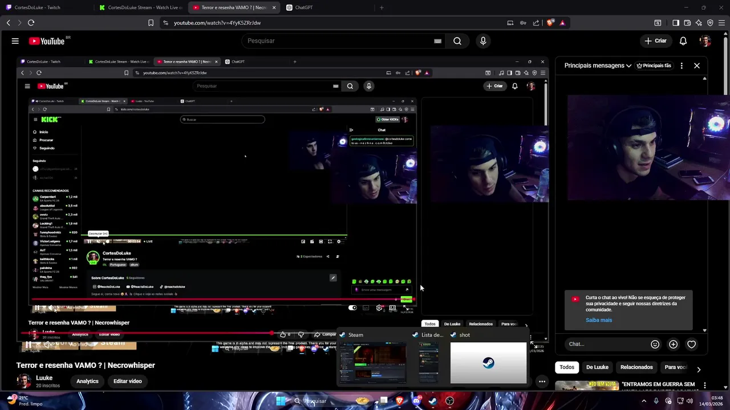The image size is (730, 410).
Task: Click the search magnifier button on YouTube
Action: tap(457, 41)
